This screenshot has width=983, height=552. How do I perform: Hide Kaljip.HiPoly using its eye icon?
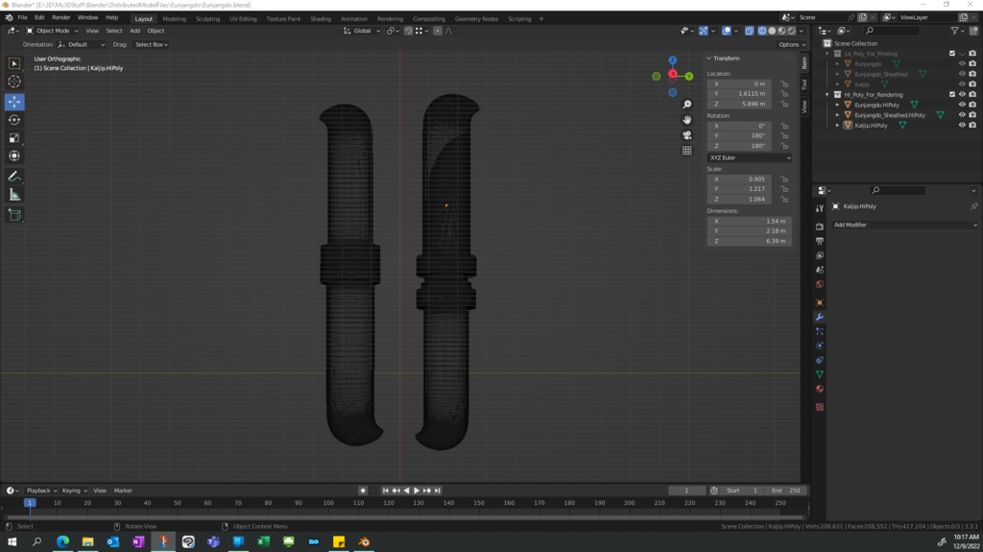coord(962,125)
